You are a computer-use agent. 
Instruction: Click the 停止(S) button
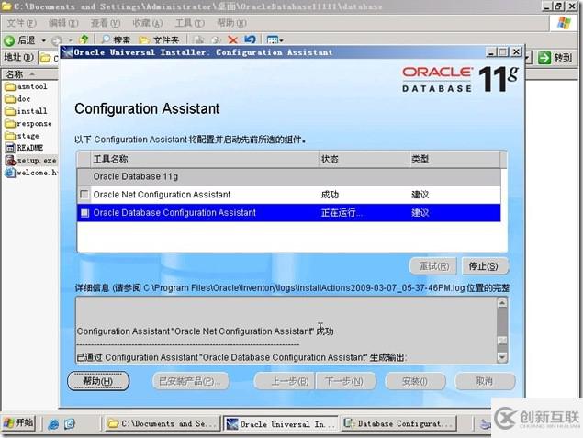click(x=485, y=266)
